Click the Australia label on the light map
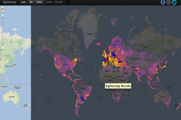This screenshot has width=181, height=120. (x=12, y=97)
